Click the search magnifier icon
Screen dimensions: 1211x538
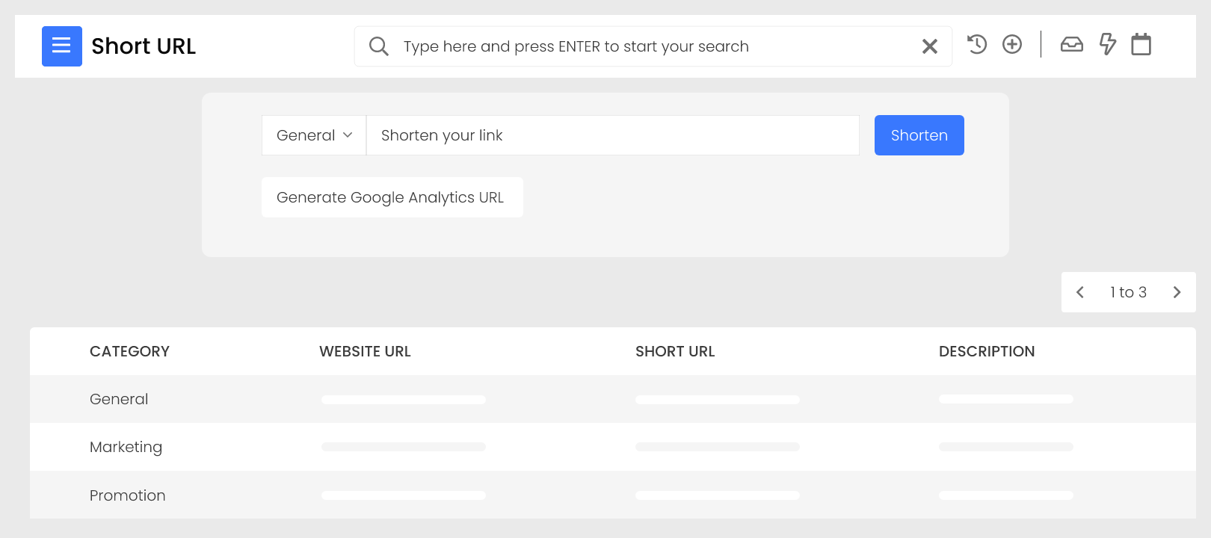pyautogui.click(x=379, y=46)
